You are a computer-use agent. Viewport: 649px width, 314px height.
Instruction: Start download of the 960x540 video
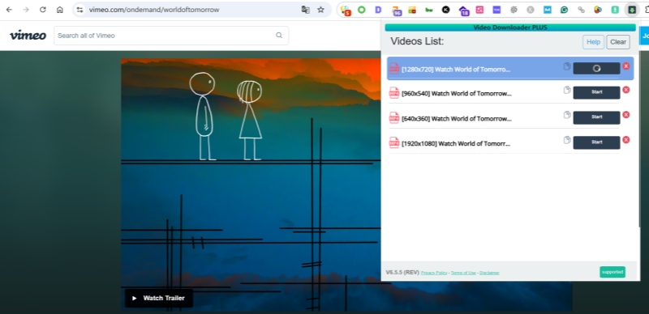(596, 92)
